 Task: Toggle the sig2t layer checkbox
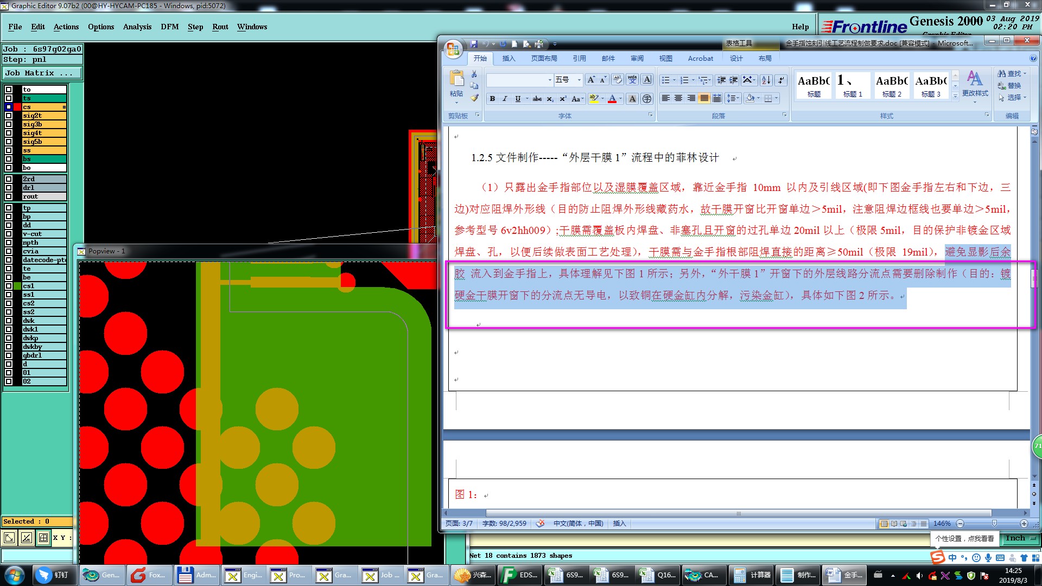(9, 116)
